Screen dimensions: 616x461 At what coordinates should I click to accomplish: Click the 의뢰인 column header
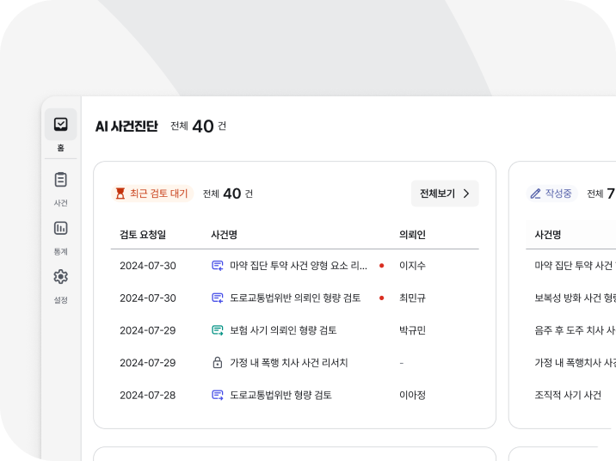point(412,235)
